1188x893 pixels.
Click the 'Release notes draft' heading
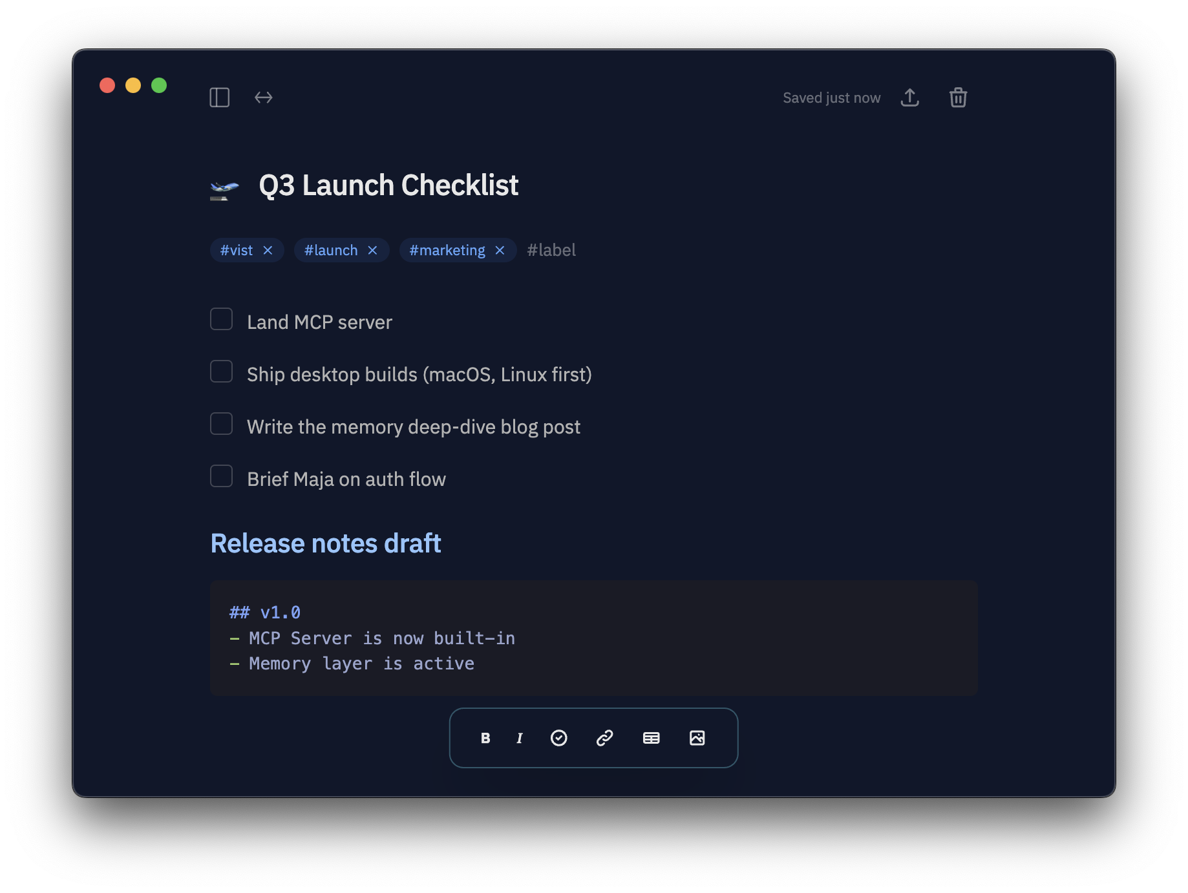(326, 543)
